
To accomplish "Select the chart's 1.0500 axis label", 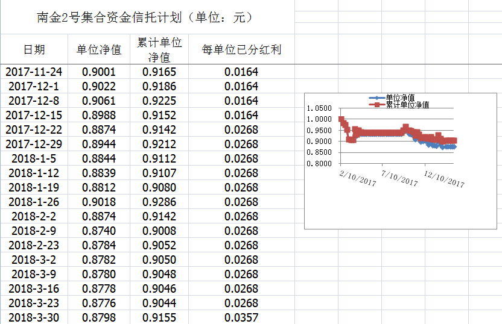I will click(x=319, y=108).
